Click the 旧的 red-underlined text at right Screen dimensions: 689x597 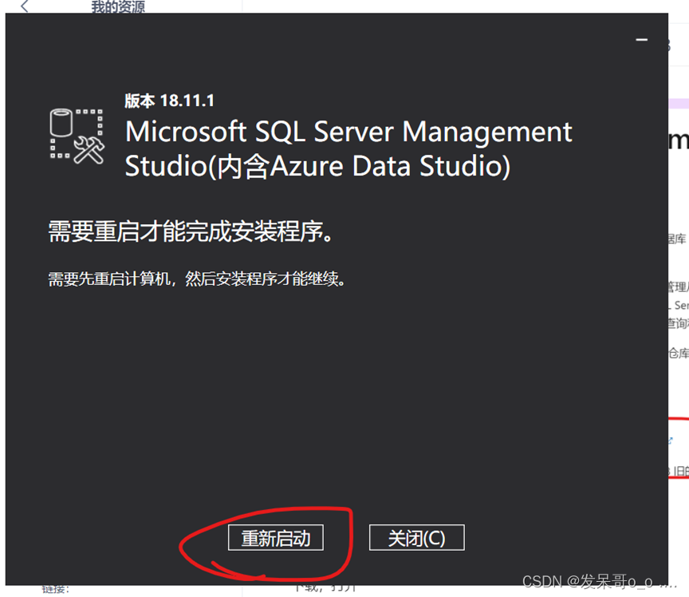tap(680, 471)
